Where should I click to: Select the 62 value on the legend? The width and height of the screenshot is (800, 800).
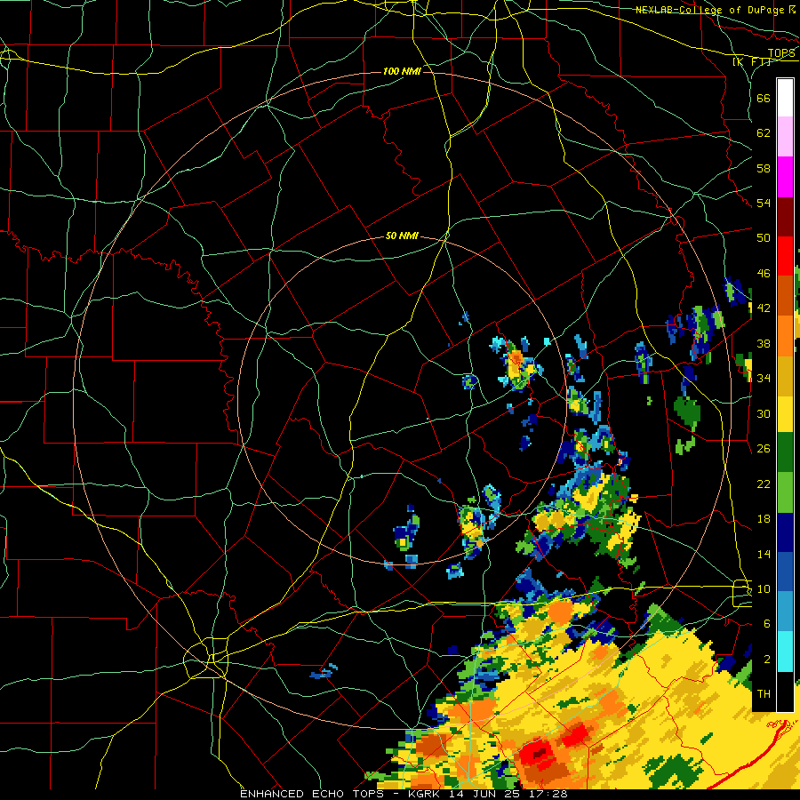click(x=764, y=133)
